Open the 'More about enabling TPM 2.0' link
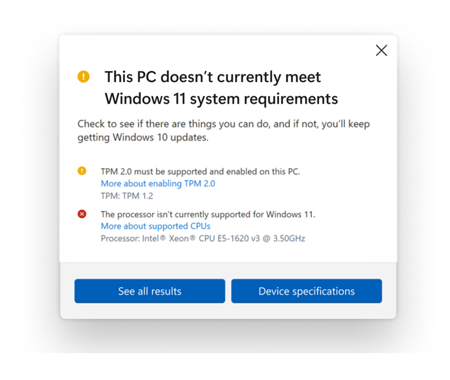This screenshot has width=450, height=380. pyautogui.click(x=158, y=184)
